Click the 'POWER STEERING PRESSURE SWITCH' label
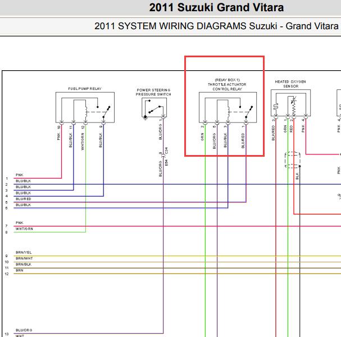The image size is (341, 337). pos(153,92)
